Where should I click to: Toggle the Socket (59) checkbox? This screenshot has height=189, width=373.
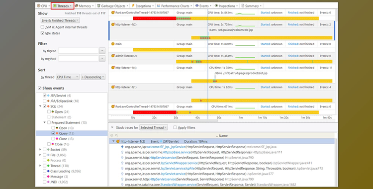pyautogui.click(x=44, y=150)
